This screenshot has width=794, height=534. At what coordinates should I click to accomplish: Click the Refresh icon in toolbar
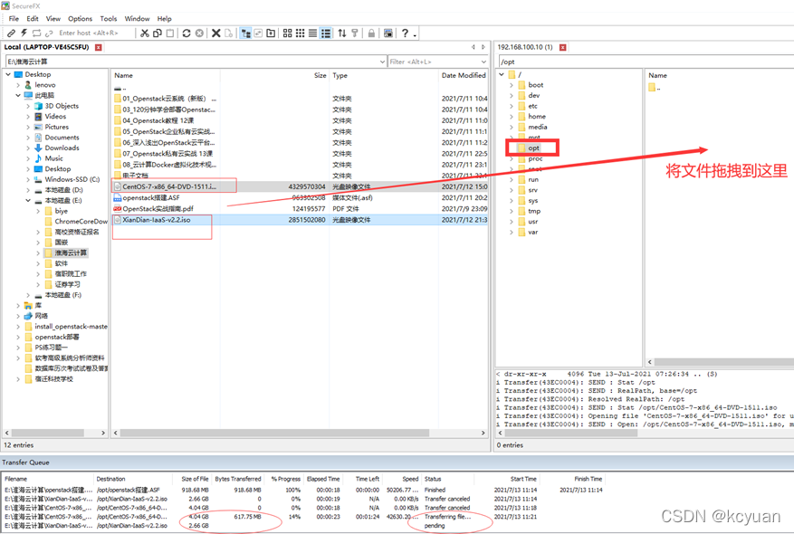pos(187,33)
